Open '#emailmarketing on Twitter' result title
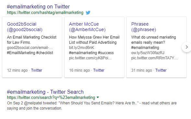The height and width of the screenshot is (119, 191). 38,6
